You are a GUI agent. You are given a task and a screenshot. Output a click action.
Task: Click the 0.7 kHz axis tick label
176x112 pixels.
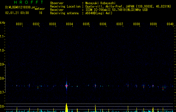2,92
